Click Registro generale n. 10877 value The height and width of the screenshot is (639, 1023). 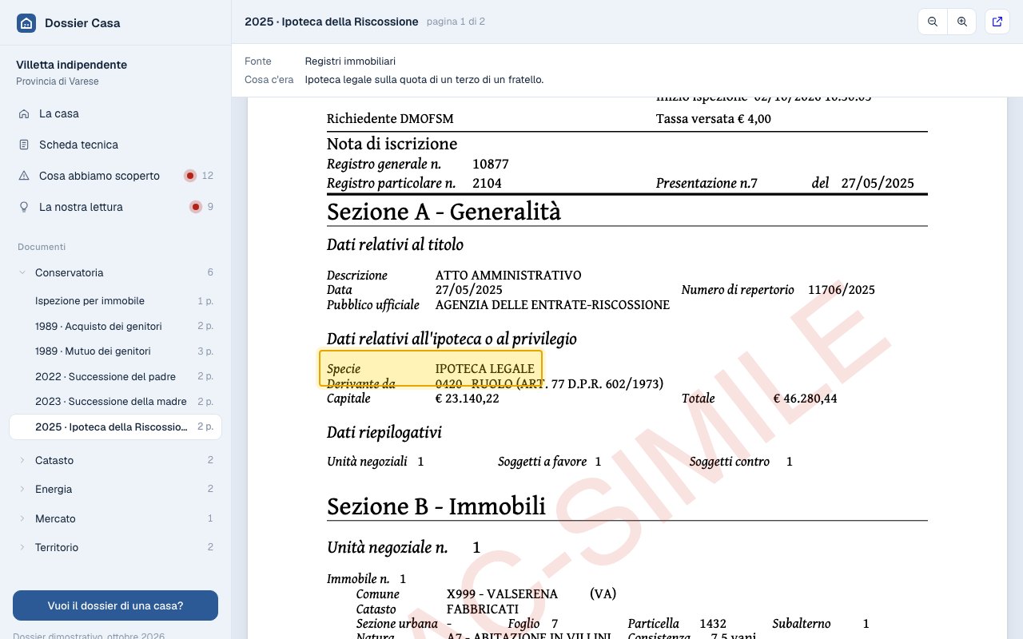pos(491,165)
